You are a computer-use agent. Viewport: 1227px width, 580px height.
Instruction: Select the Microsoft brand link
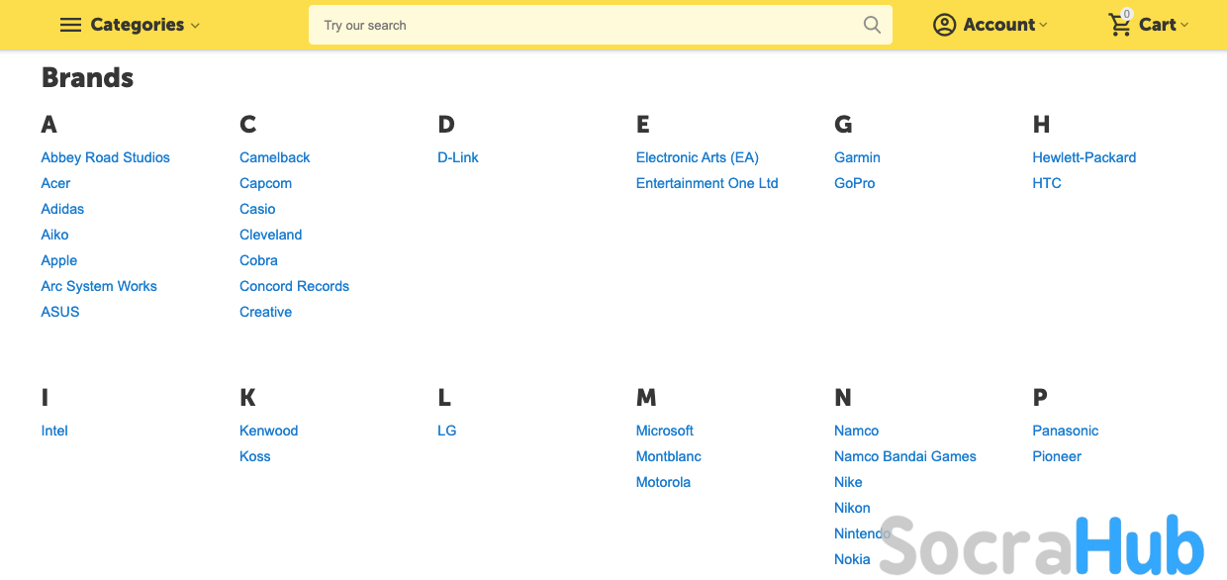click(665, 431)
